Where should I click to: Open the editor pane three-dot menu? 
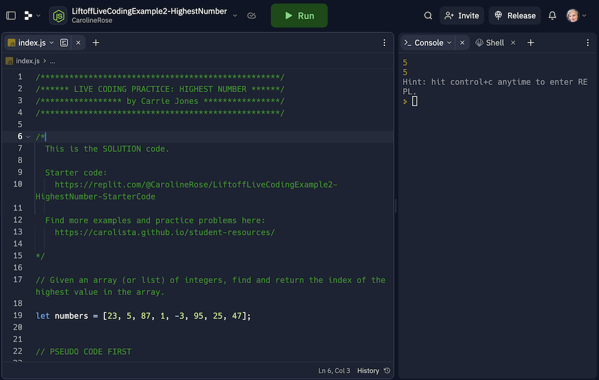(x=385, y=42)
